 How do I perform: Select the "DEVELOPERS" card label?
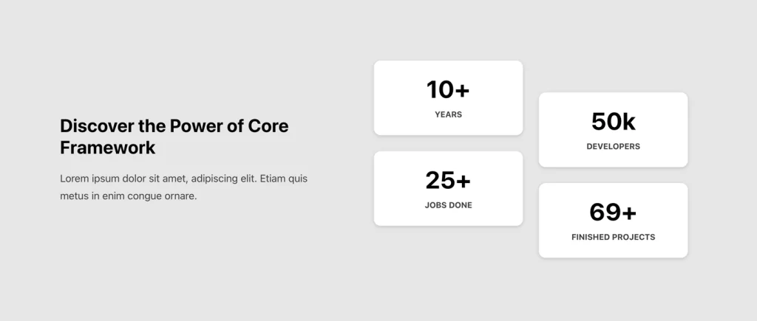click(613, 146)
